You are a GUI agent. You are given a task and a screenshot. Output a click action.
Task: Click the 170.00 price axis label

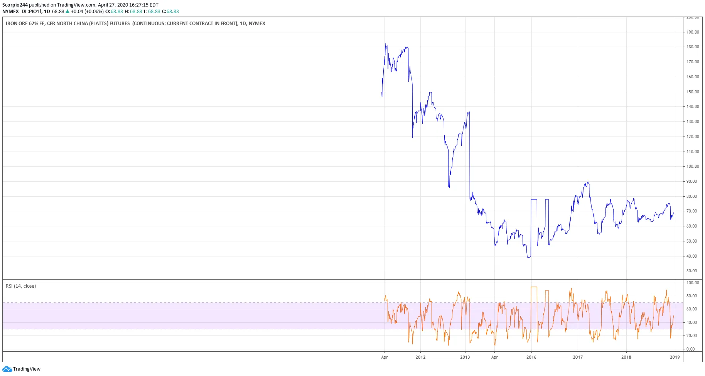tap(693, 62)
